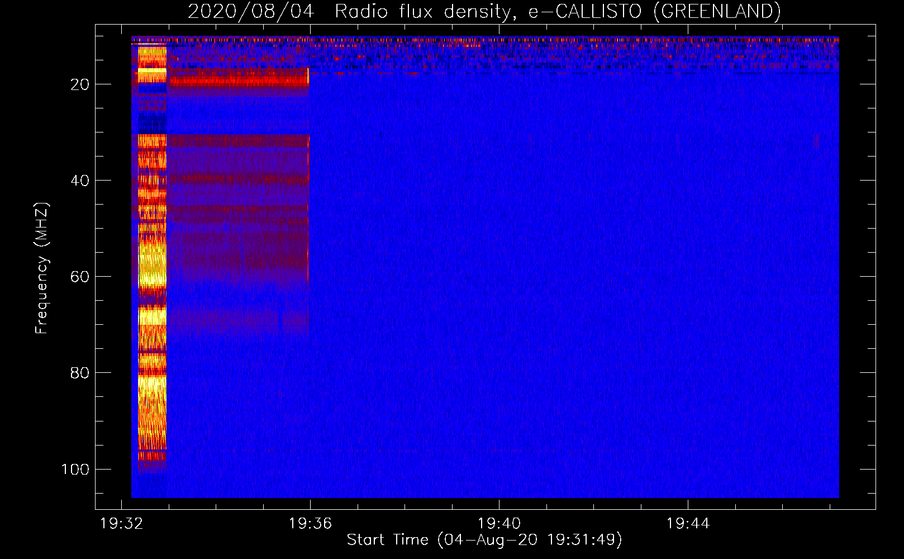Click the '19:36' time tick label
Image resolution: width=904 pixels, height=559 pixels.
(310, 524)
